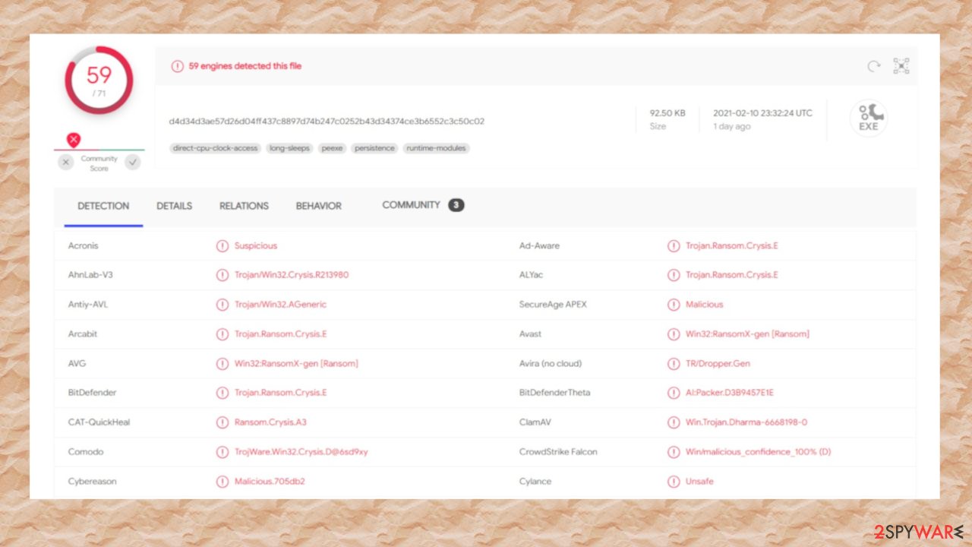Click alert icon in CrowdStrike Falcon row
972x547 pixels.
tap(674, 452)
